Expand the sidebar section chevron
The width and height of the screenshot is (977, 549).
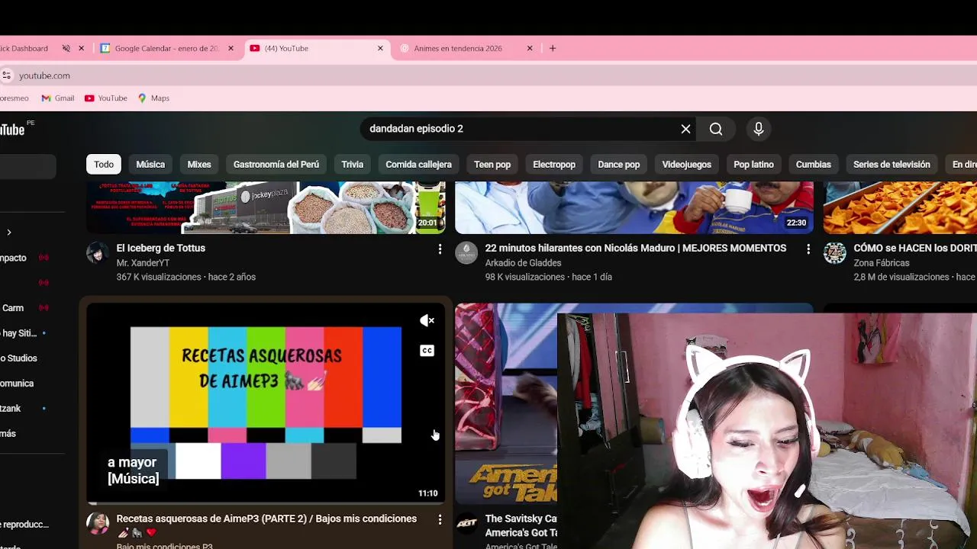click(x=9, y=232)
